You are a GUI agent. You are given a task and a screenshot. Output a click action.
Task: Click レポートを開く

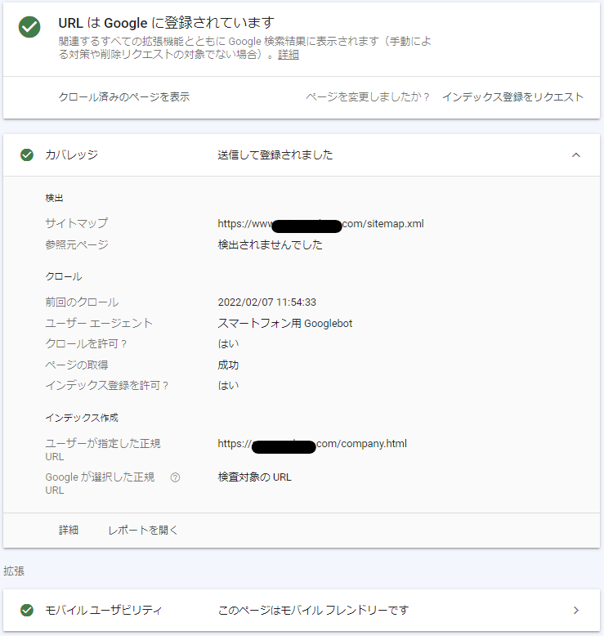coord(143,530)
